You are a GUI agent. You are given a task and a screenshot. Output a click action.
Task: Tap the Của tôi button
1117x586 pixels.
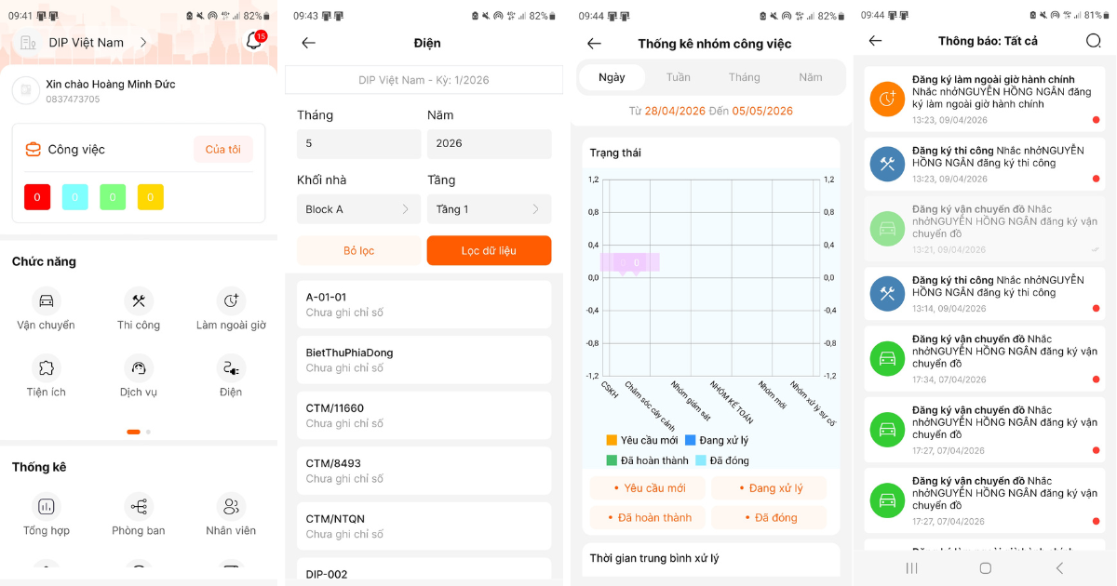[223, 150]
